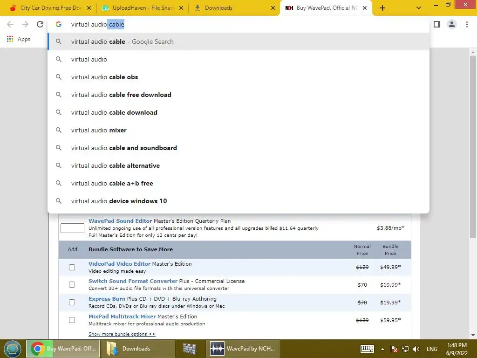
Task: Open Chrome 'Buy WavePad' taskbar button
Action: click(x=63, y=349)
